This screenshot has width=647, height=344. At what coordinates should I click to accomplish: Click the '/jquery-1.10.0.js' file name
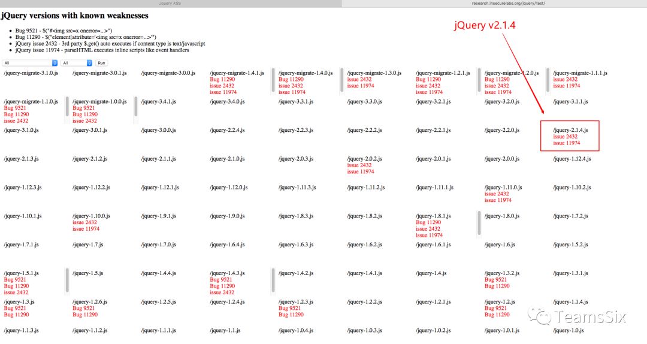coord(91,216)
